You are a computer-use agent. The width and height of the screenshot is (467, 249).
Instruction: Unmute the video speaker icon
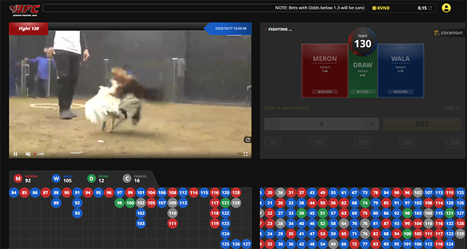tap(28, 154)
